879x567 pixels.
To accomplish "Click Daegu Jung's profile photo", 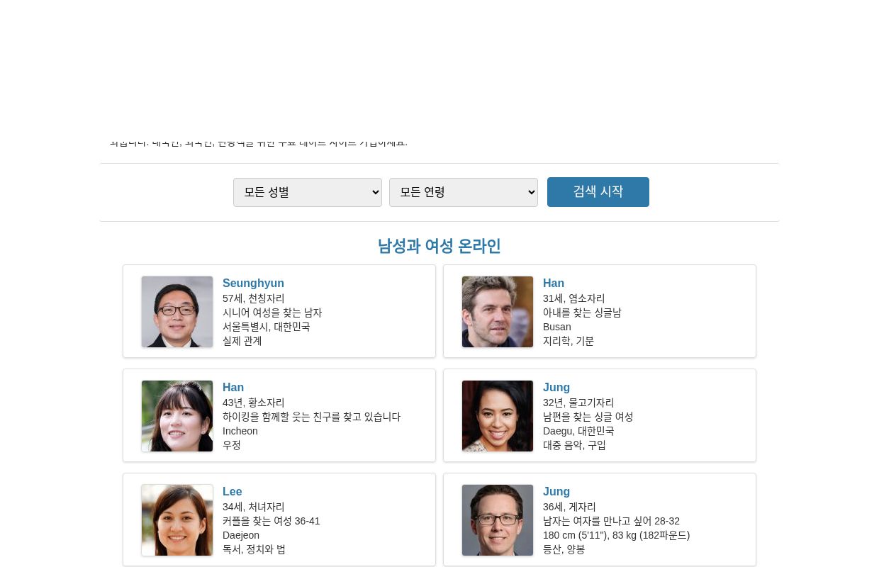I will pos(498,416).
